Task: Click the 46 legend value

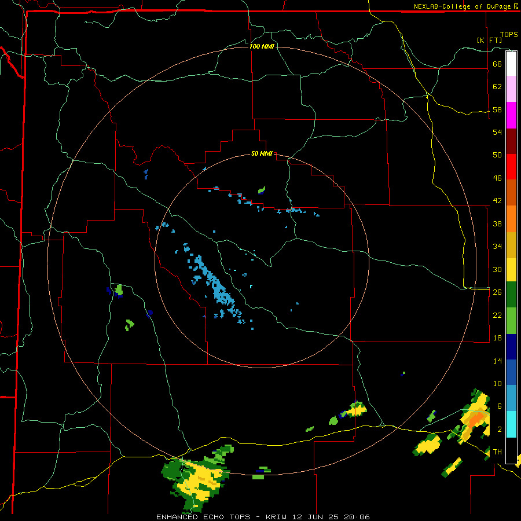Action: (497, 178)
